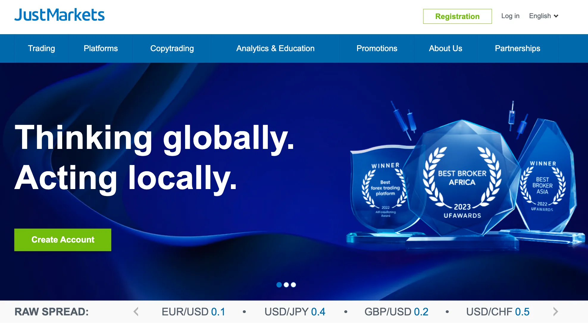Open the Registration page

click(457, 16)
